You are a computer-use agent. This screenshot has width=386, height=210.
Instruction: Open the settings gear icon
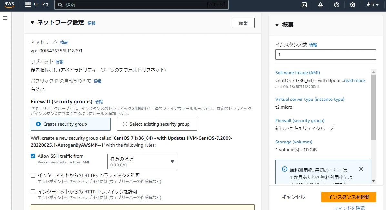(353, 5)
